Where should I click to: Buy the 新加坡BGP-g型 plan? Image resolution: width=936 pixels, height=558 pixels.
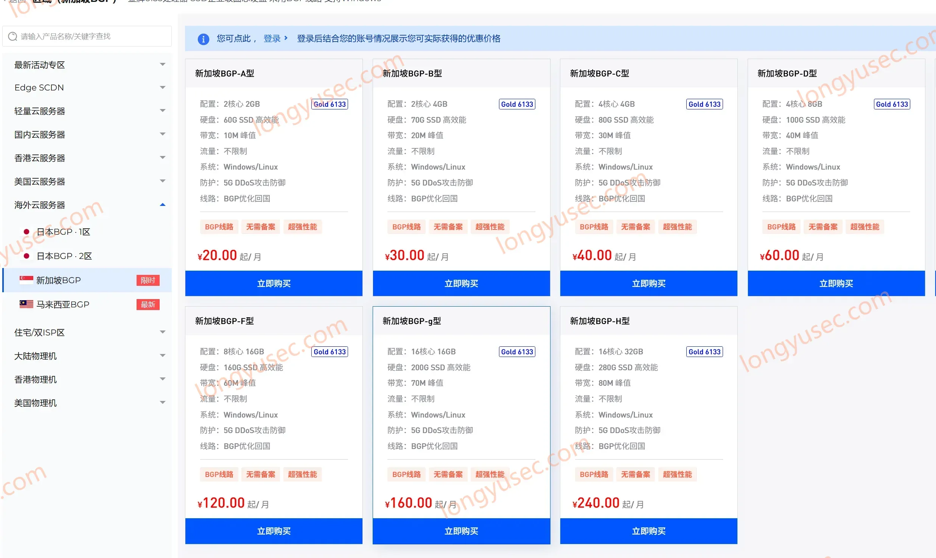coord(461,531)
